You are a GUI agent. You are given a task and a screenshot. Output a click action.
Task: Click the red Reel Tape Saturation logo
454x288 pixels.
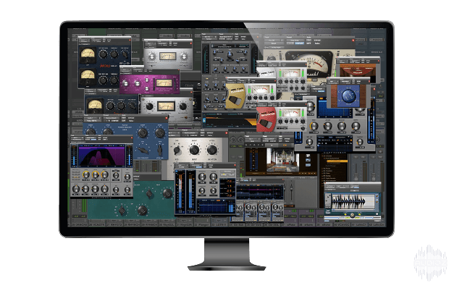click(x=266, y=119)
